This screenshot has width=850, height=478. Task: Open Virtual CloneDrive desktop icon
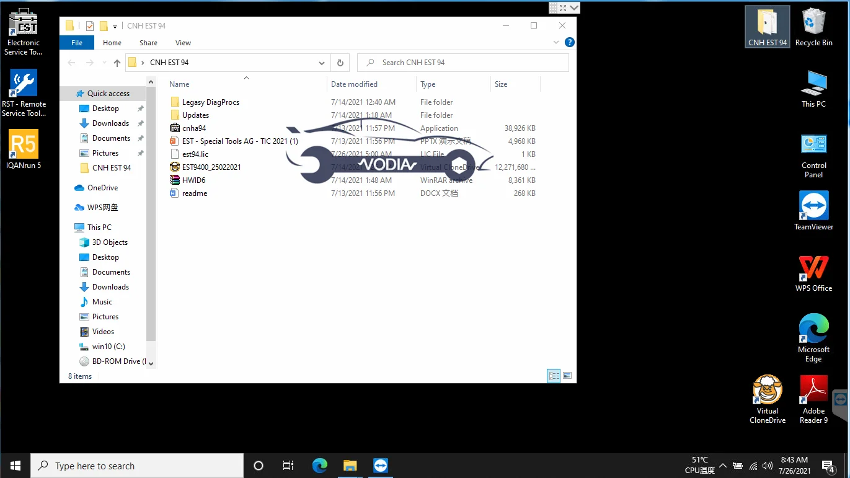[x=768, y=400]
